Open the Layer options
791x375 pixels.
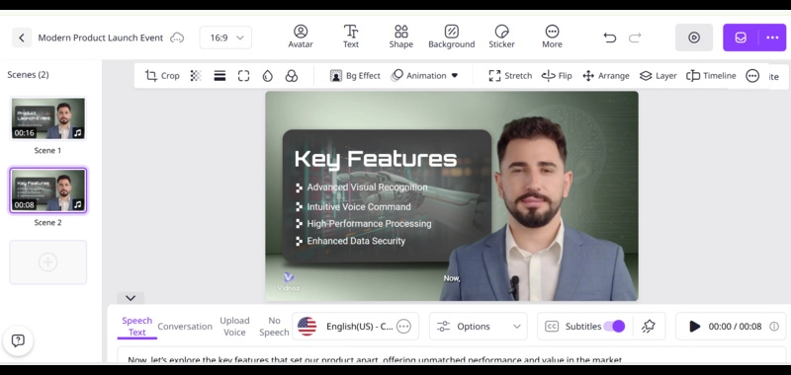tap(658, 76)
